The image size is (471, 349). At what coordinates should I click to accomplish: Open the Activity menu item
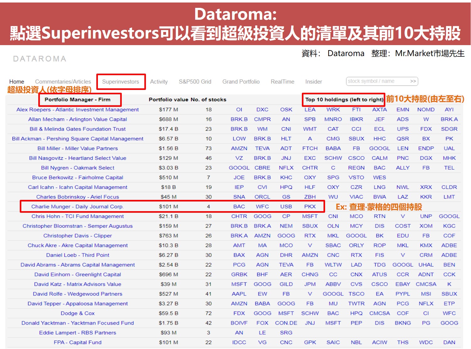click(159, 81)
